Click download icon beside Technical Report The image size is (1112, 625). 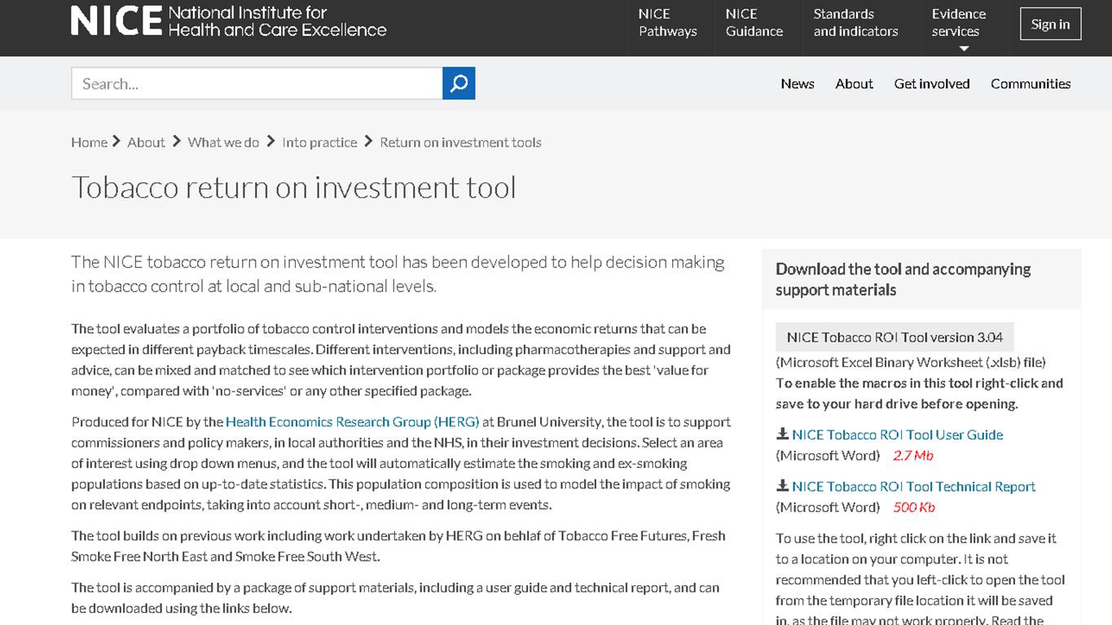click(x=782, y=486)
